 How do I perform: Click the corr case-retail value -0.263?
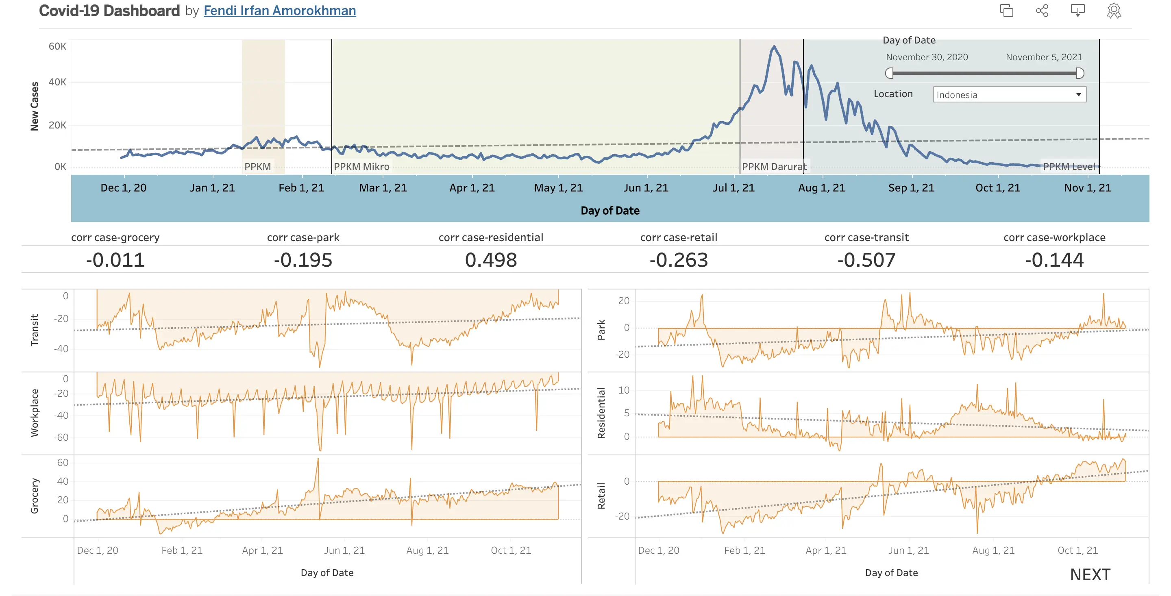pyautogui.click(x=678, y=260)
